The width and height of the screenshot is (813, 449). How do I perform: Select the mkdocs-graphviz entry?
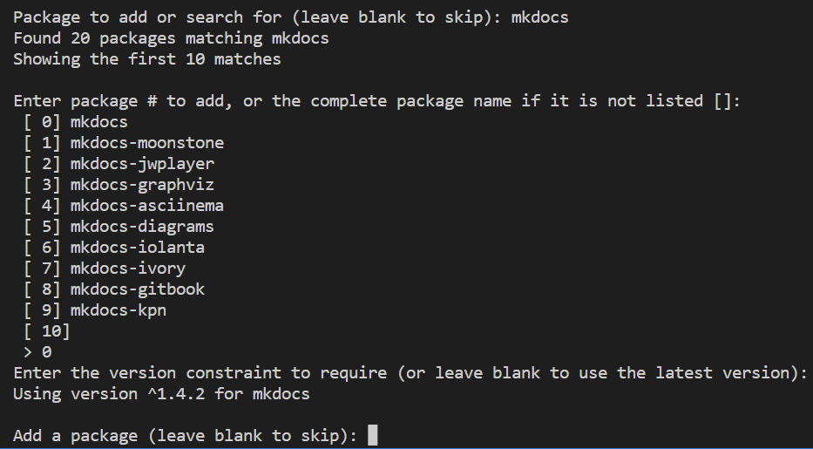[119, 185]
